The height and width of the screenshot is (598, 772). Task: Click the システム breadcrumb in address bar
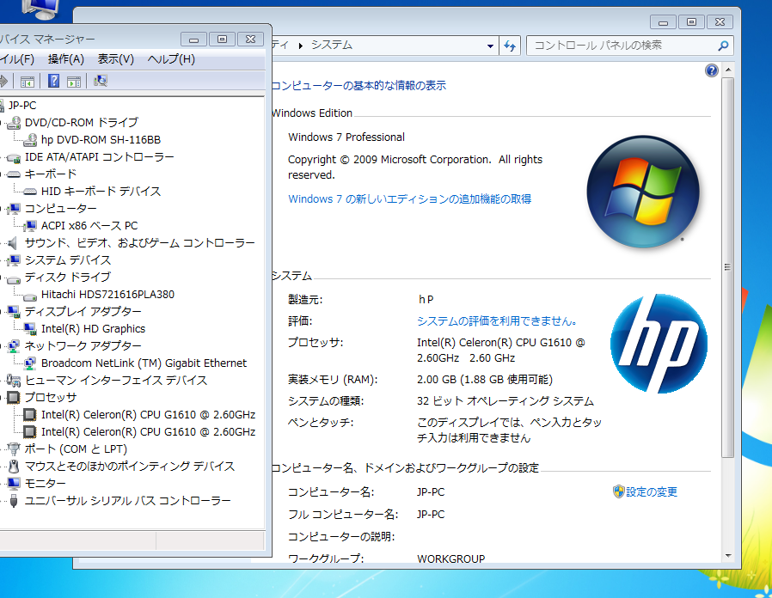click(331, 46)
